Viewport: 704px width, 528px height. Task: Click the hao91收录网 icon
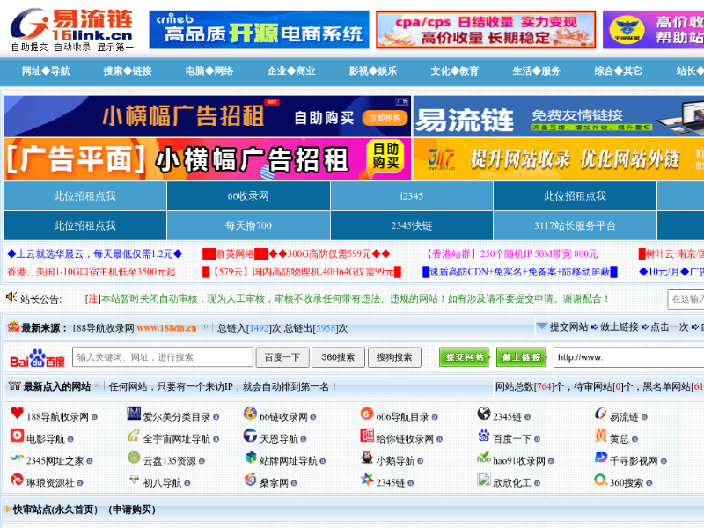pos(483,458)
